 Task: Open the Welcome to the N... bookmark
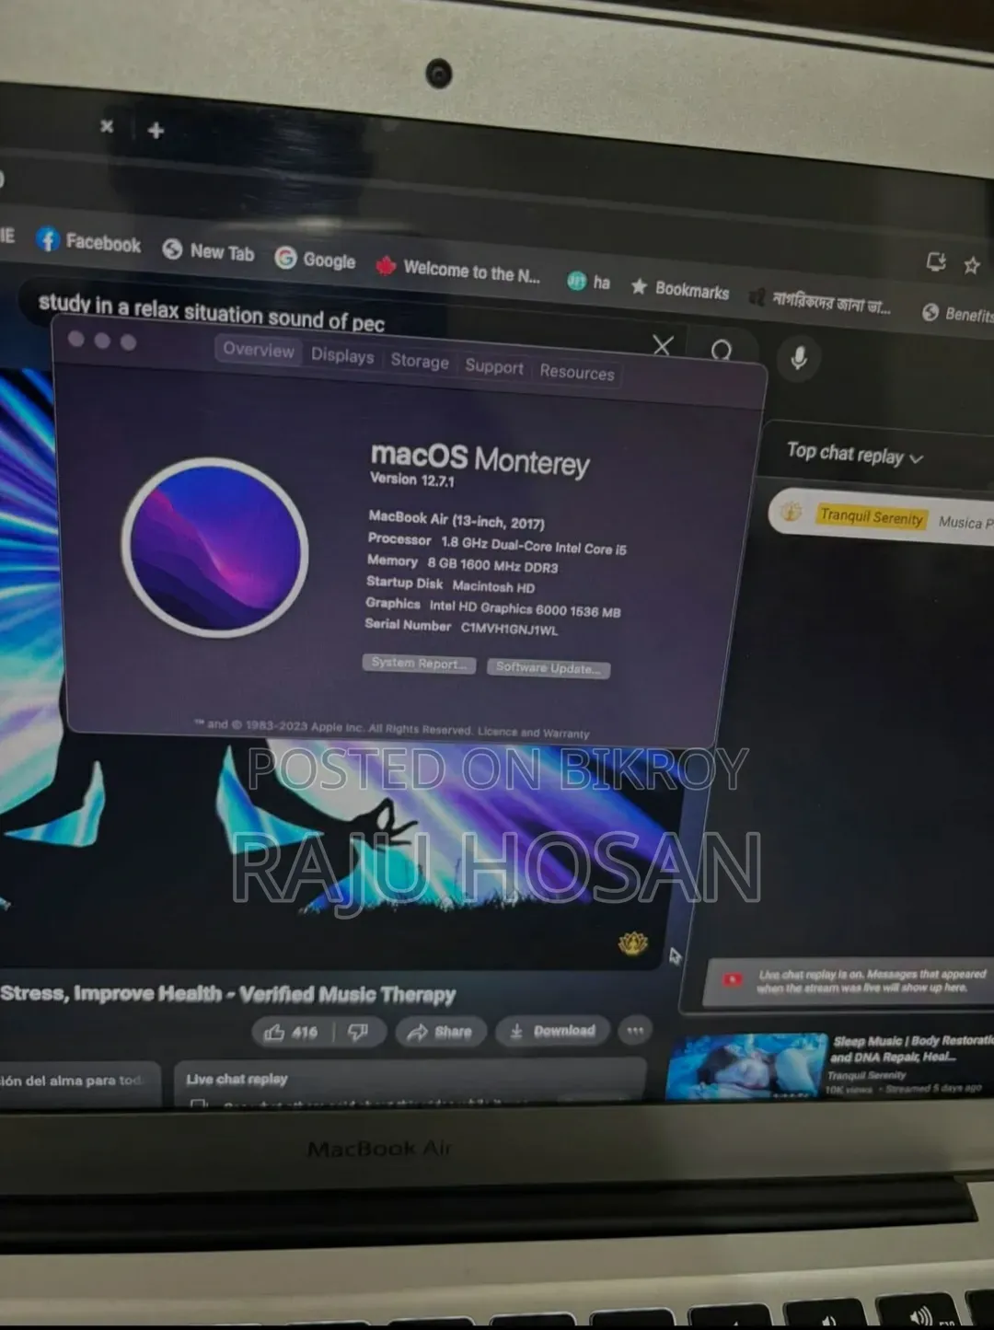tap(457, 270)
